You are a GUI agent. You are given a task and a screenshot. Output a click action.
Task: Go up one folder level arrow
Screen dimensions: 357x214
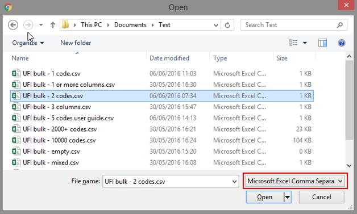coord(53,25)
